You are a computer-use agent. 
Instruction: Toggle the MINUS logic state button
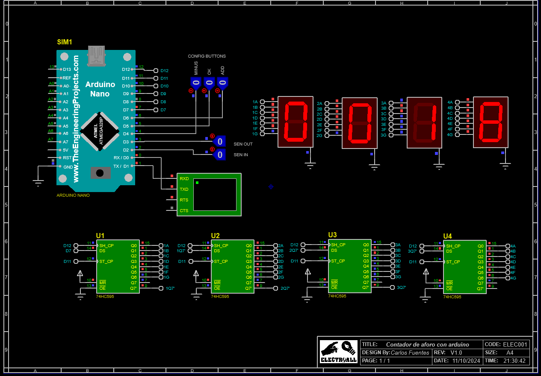[x=196, y=82]
